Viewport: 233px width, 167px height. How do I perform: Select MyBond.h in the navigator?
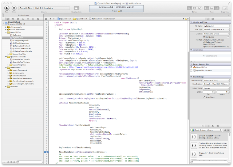point(16,35)
